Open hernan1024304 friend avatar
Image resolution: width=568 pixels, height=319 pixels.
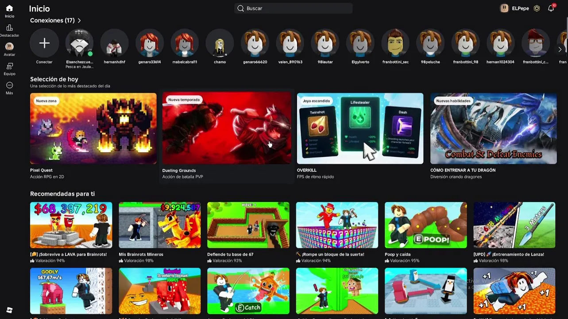point(500,43)
